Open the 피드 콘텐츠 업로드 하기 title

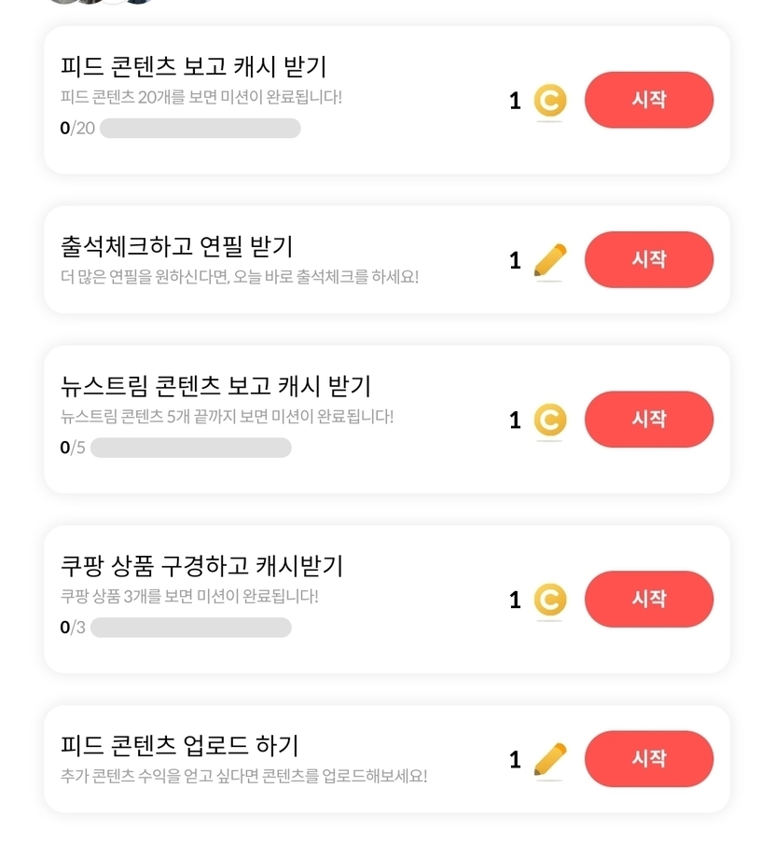click(179, 745)
